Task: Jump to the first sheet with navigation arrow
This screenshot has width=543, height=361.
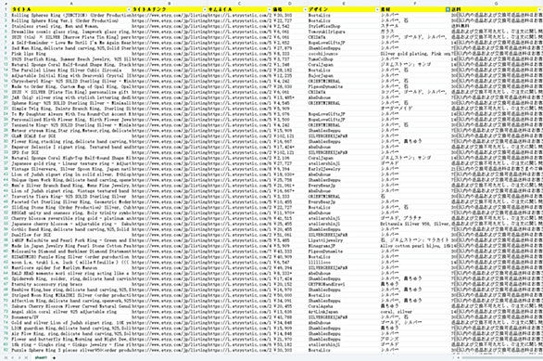Action: tap(6, 357)
